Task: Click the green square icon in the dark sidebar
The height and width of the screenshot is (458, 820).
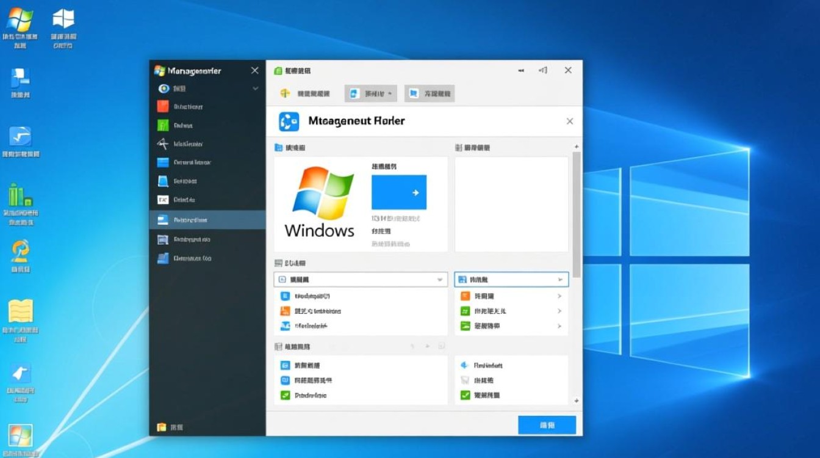Action: [163, 125]
